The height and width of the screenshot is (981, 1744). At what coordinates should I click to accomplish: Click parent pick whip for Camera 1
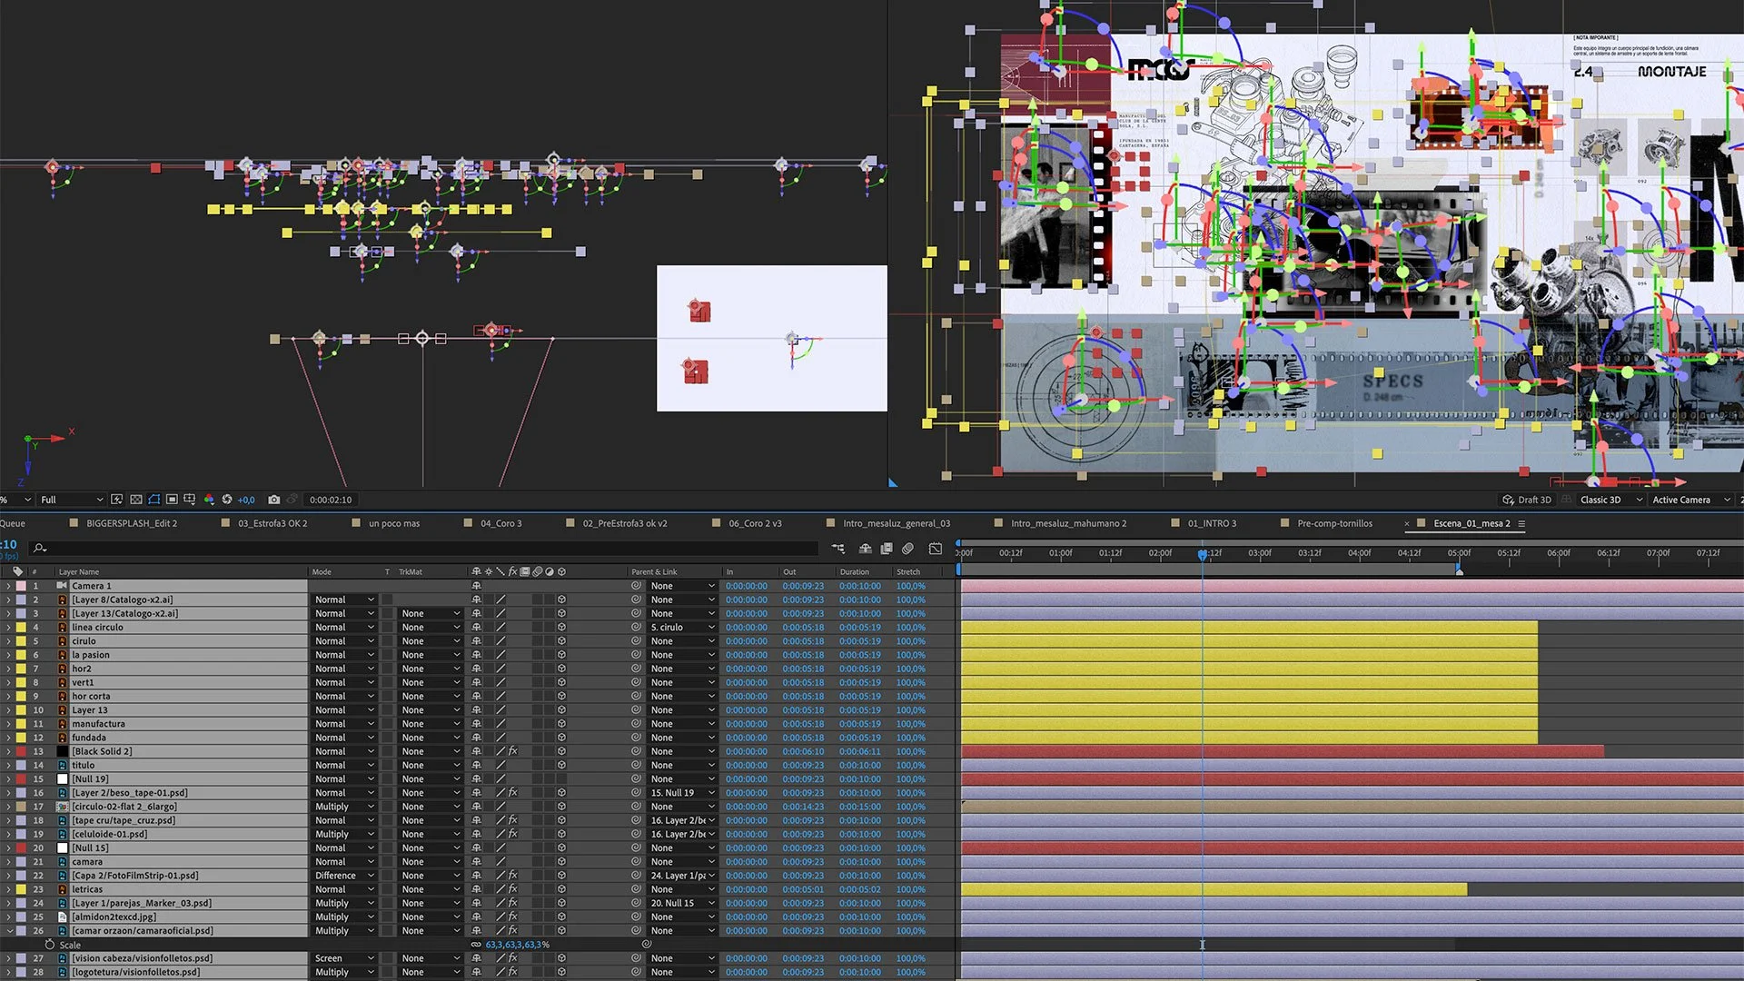coord(636,586)
